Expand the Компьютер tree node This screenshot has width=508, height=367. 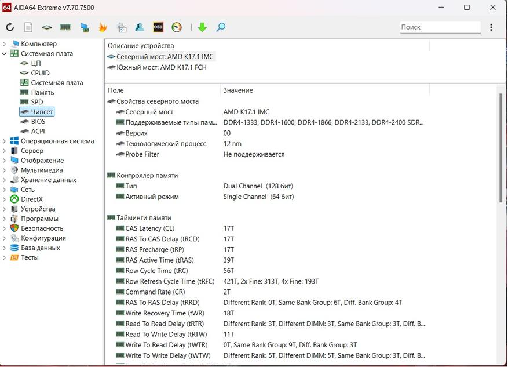pos(5,44)
